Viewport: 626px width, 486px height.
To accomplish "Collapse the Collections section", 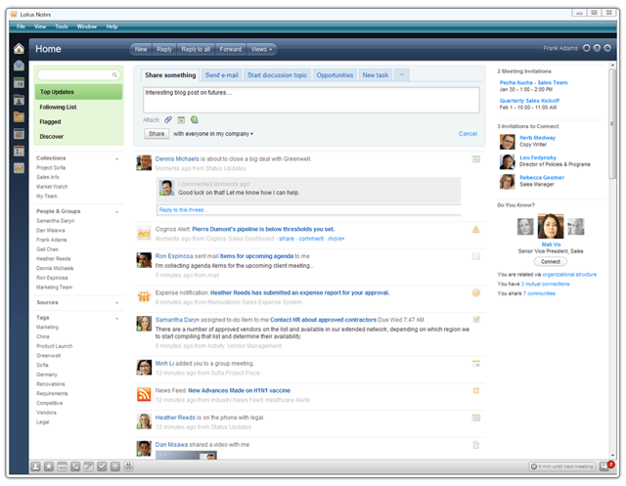I will [116, 157].
